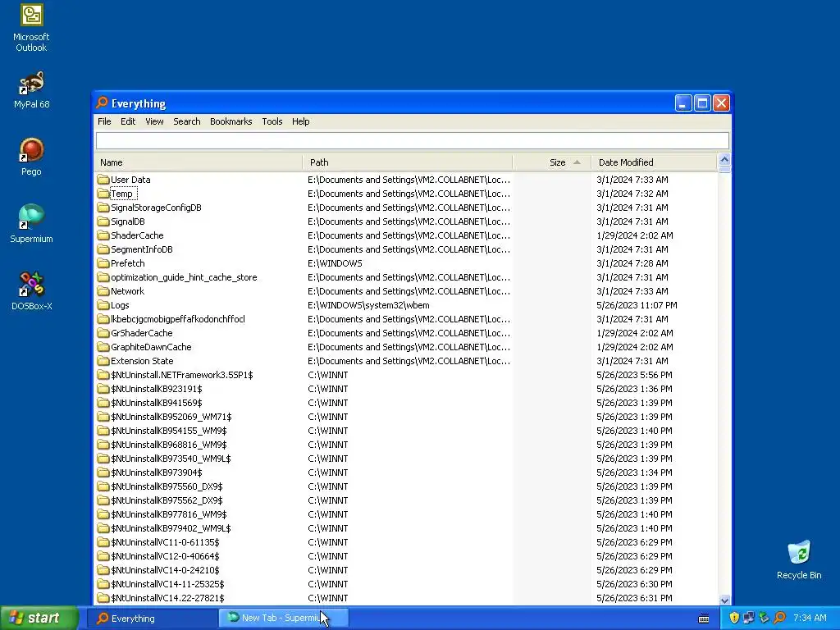Select GraphiteDawnCache row name
This screenshot has width=840, height=630.
pyautogui.click(x=151, y=347)
